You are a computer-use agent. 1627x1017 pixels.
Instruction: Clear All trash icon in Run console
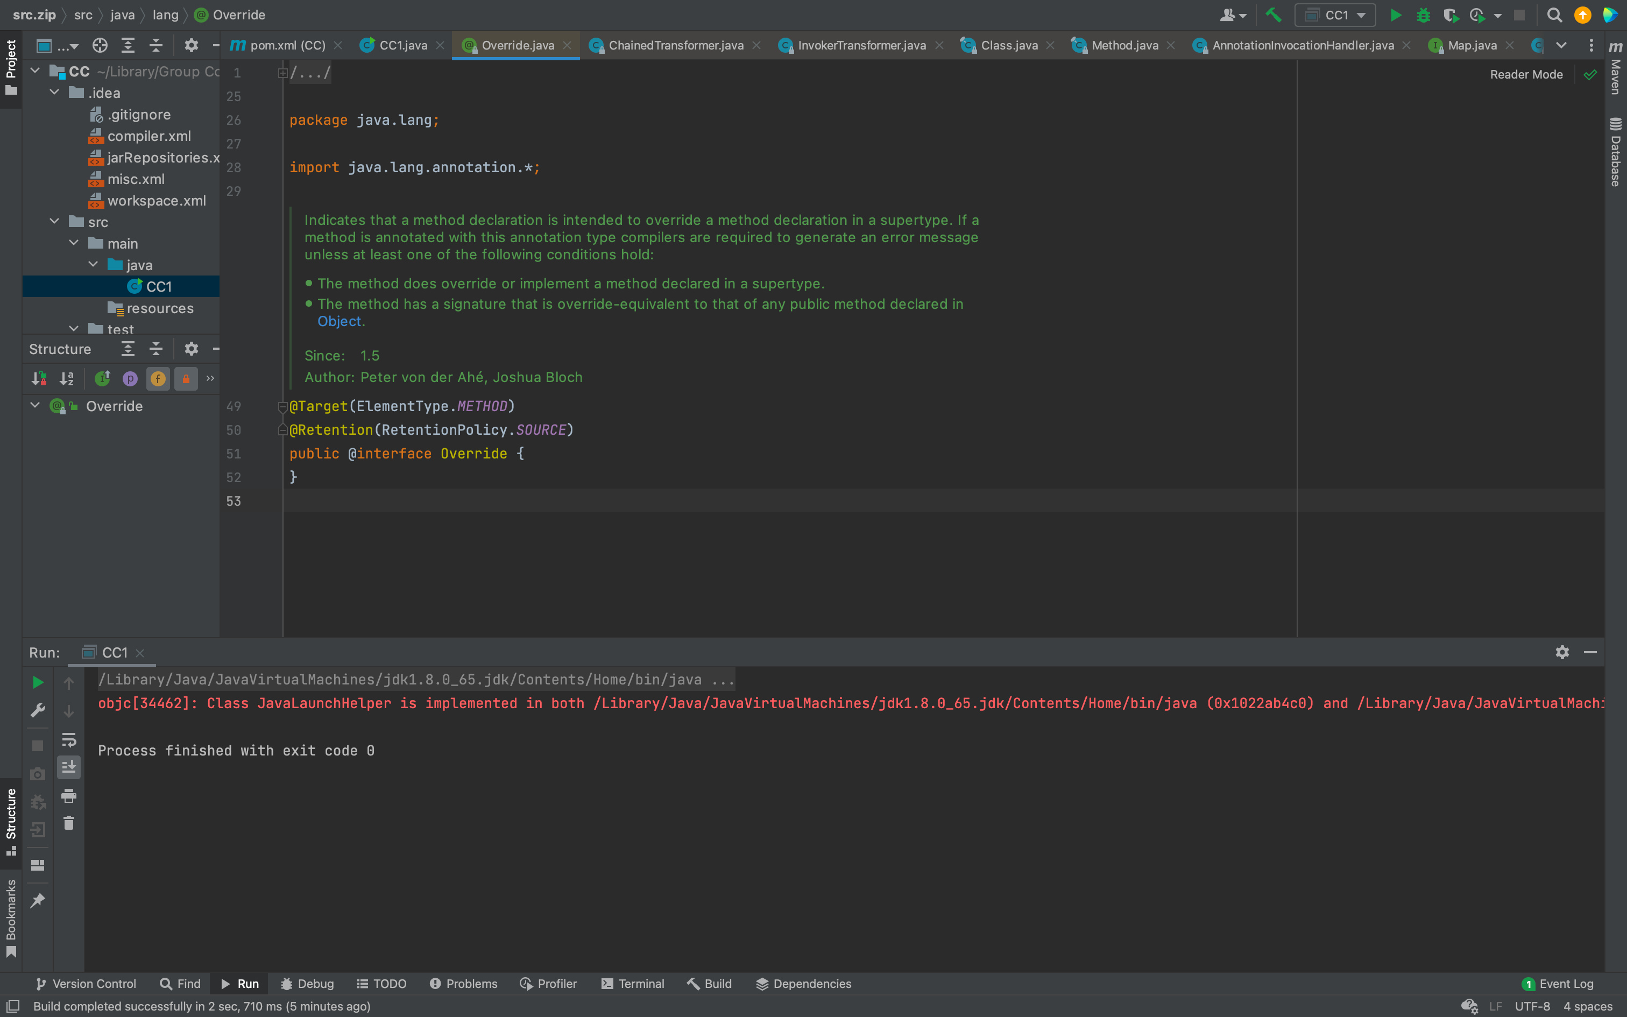coord(68,823)
